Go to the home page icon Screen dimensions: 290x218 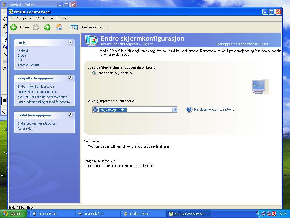(x=59, y=27)
